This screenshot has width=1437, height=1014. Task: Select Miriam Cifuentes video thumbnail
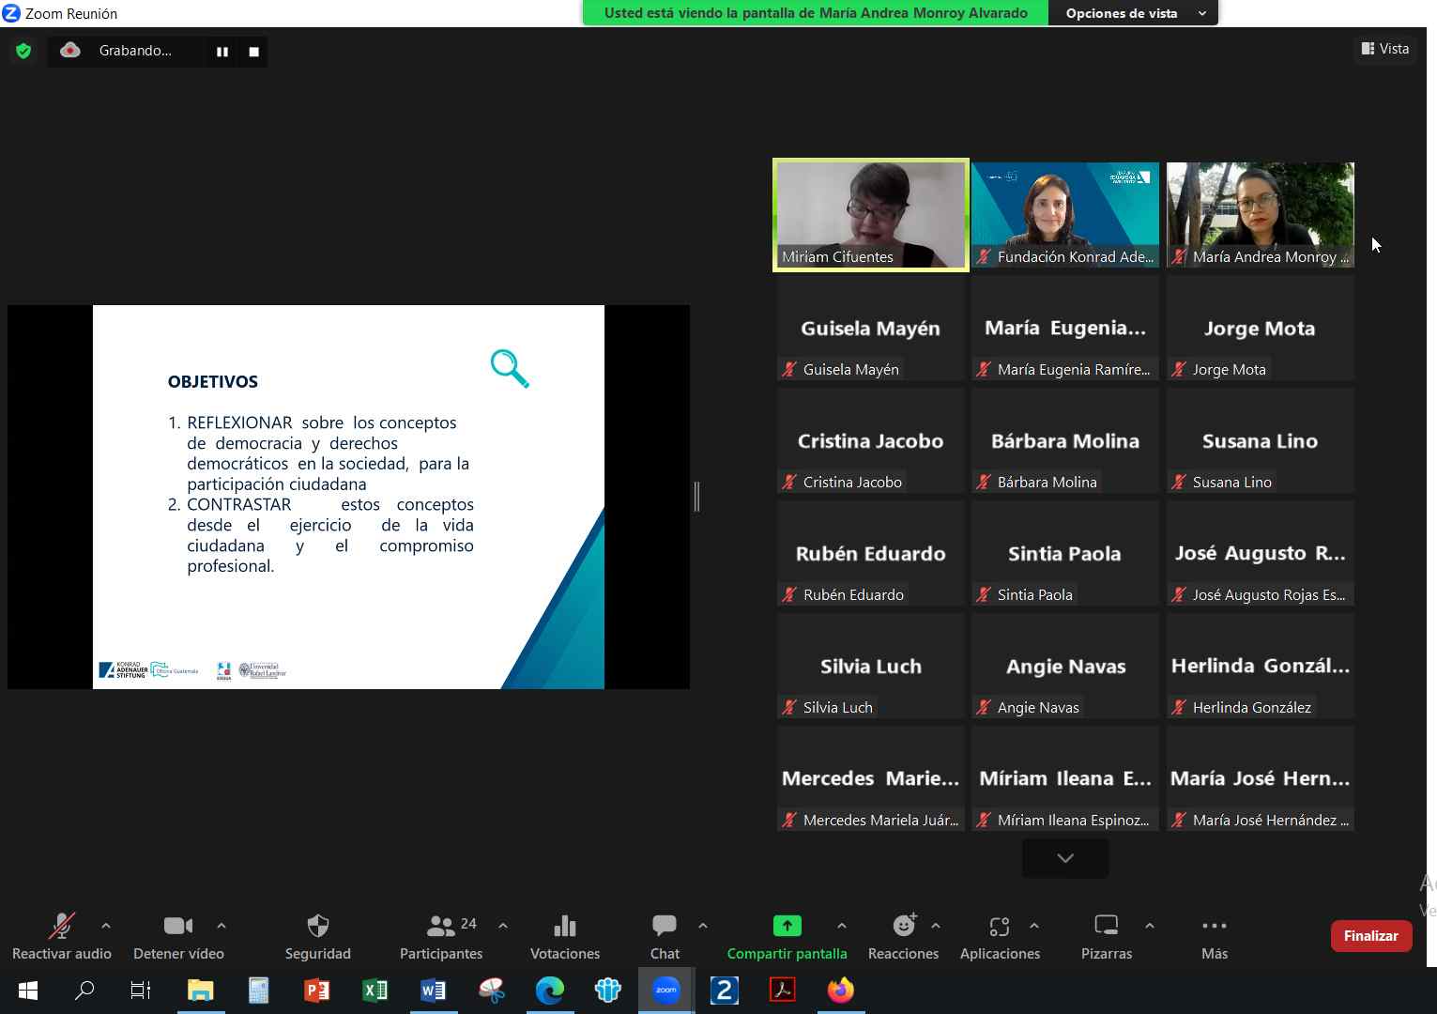coord(870,215)
